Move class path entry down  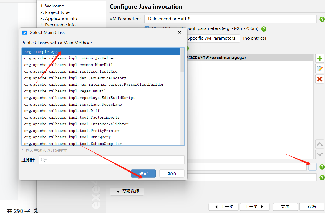tap(320, 154)
